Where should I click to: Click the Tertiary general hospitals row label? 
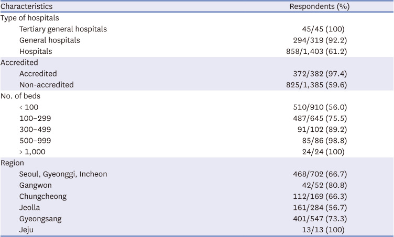tap(63, 29)
